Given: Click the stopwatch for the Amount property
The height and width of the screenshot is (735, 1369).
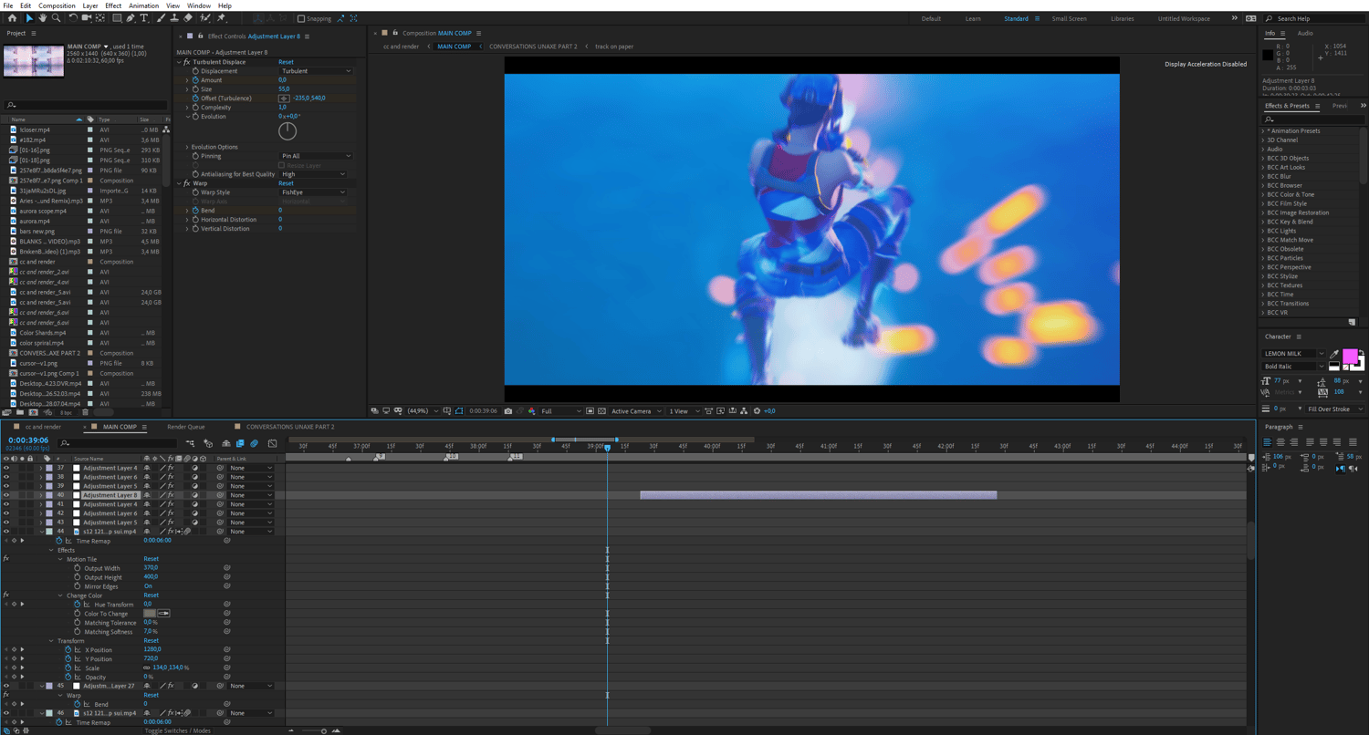Looking at the screenshot, I should tap(195, 80).
